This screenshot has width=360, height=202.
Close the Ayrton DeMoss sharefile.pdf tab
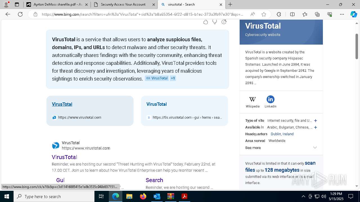coord(86,4)
